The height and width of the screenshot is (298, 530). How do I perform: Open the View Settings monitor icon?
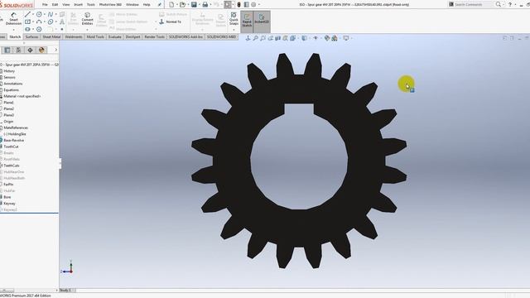(x=346, y=38)
